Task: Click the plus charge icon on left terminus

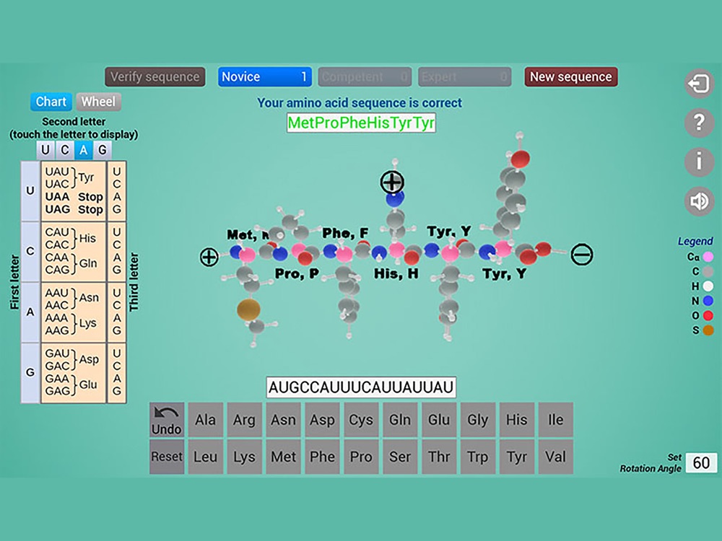Action: pyautogui.click(x=209, y=257)
